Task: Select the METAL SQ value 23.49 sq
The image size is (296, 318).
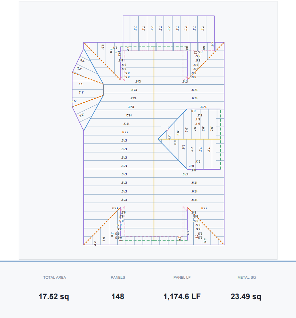Action: pyautogui.click(x=246, y=296)
